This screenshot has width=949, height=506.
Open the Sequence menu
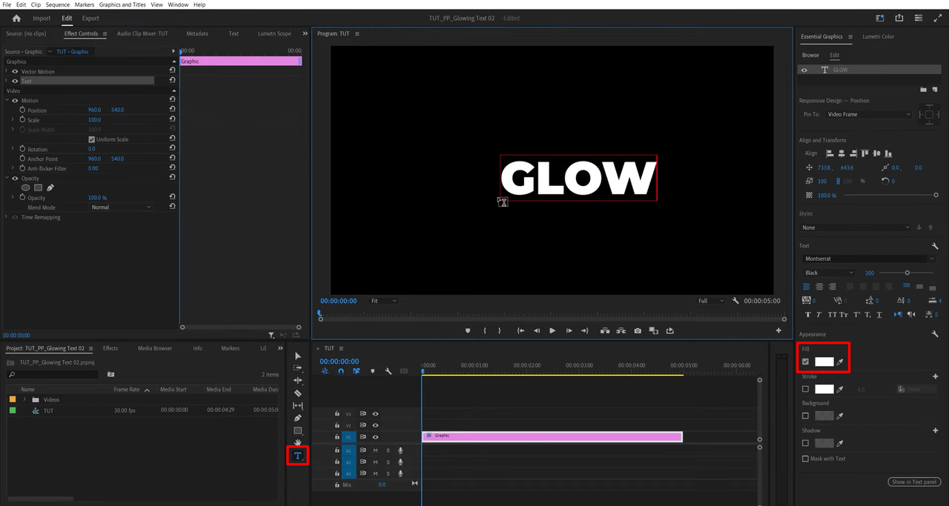(x=57, y=4)
